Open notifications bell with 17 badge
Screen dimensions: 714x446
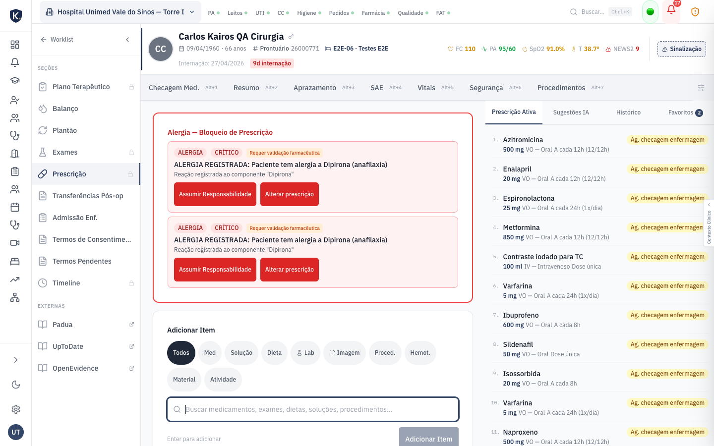pyautogui.click(x=671, y=10)
